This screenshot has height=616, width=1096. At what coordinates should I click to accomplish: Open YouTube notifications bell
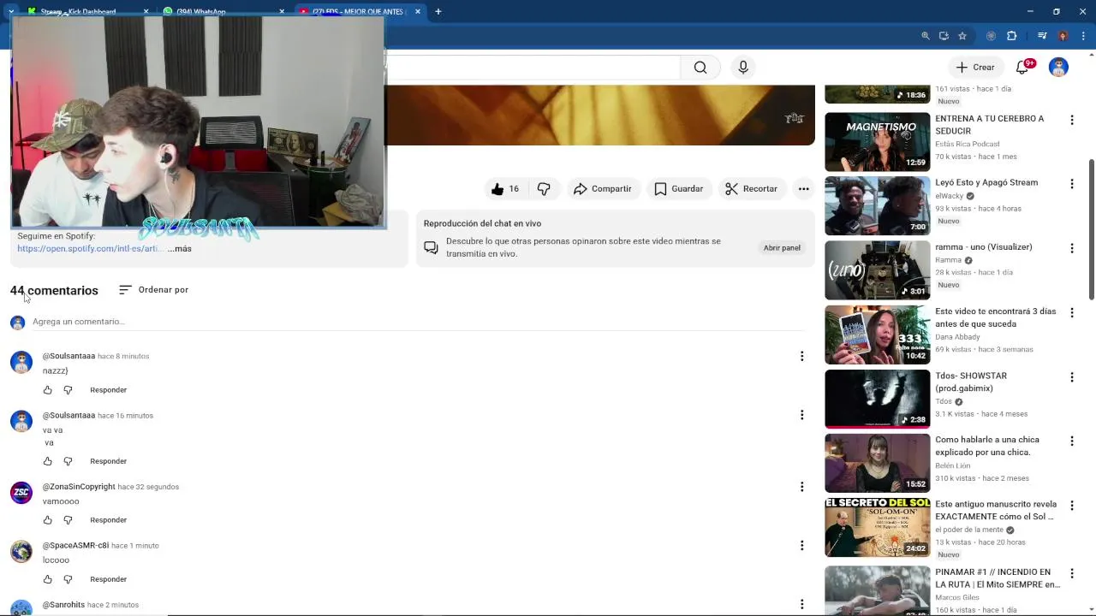click(1023, 68)
